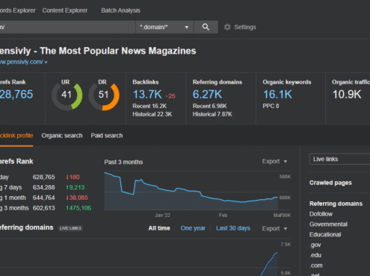Viewport: 370px width, 276px height.
Task: Expand the pensivly.com URL dropdown arrow
Action: [46, 62]
